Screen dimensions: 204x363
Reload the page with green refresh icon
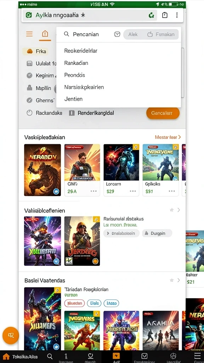(x=151, y=15)
